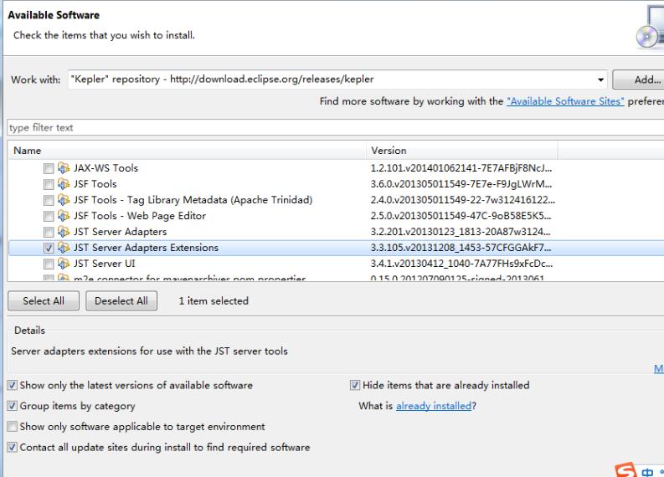
Task: Click the Server adapters extensions description text
Action: point(150,351)
